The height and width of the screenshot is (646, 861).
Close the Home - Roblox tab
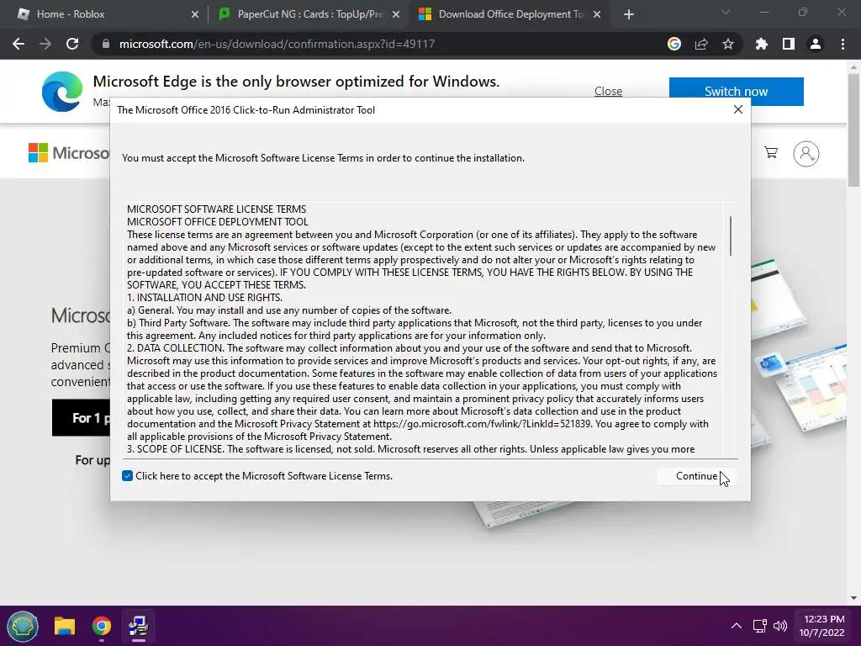(x=195, y=15)
